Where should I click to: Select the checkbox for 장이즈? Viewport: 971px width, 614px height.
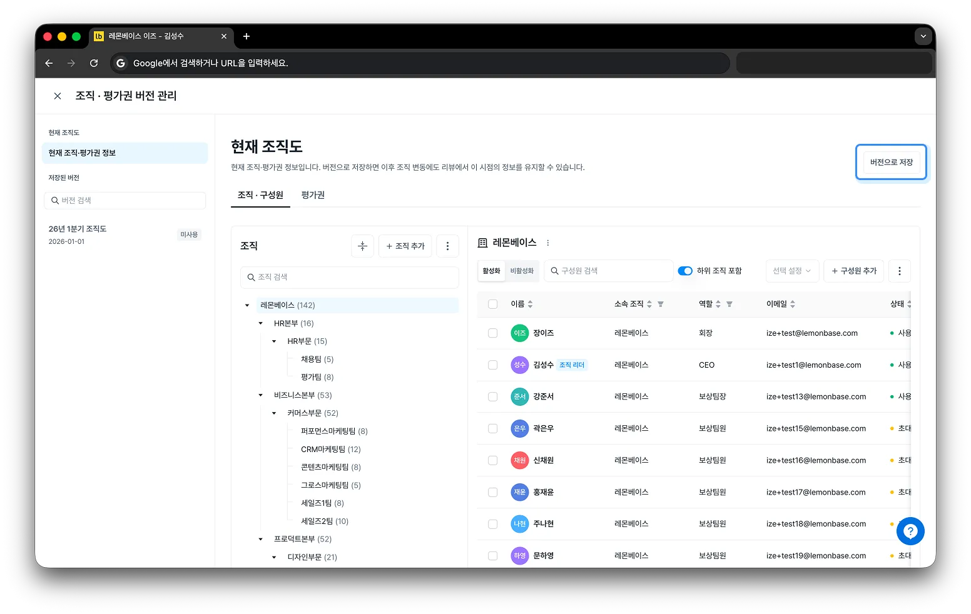(493, 333)
